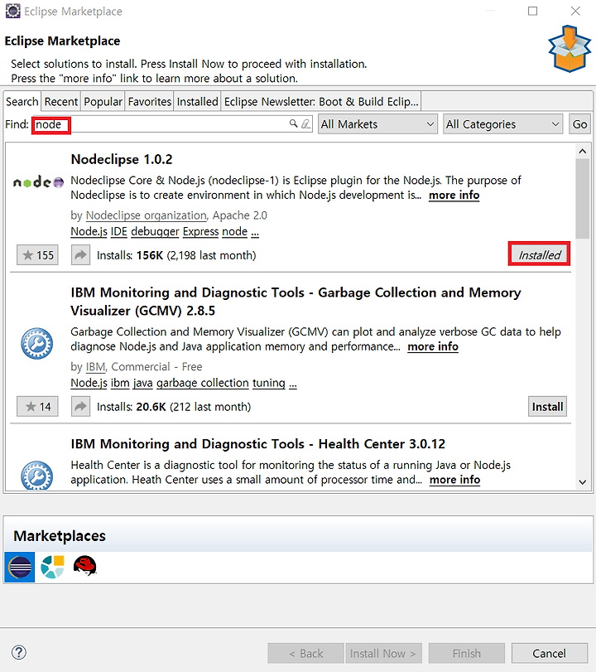
Task: Click the Cancel button
Action: (550, 653)
